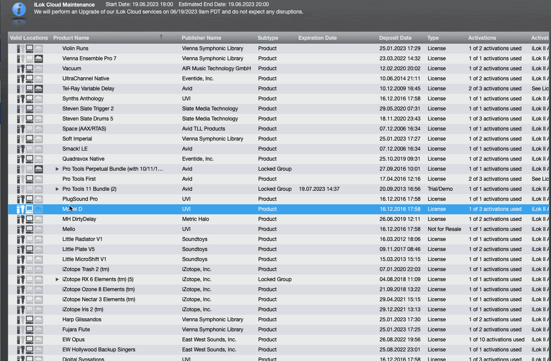Sort licenses by Publisher Name column header
Image resolution: width=551 pixels, height=361 pixels.
point(201,38)
